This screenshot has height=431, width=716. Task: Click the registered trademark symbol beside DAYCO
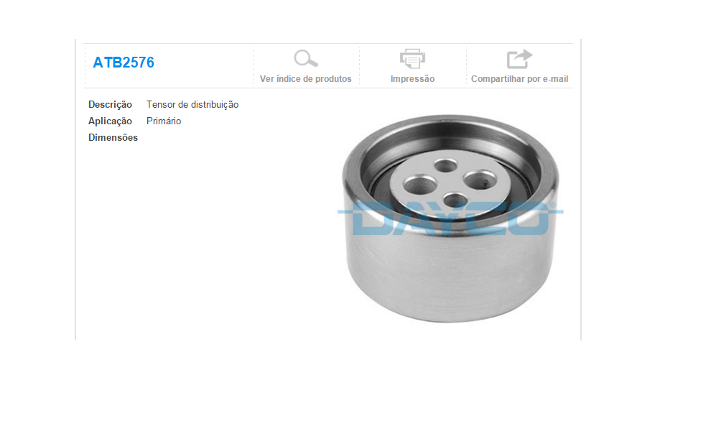[553, 205]
